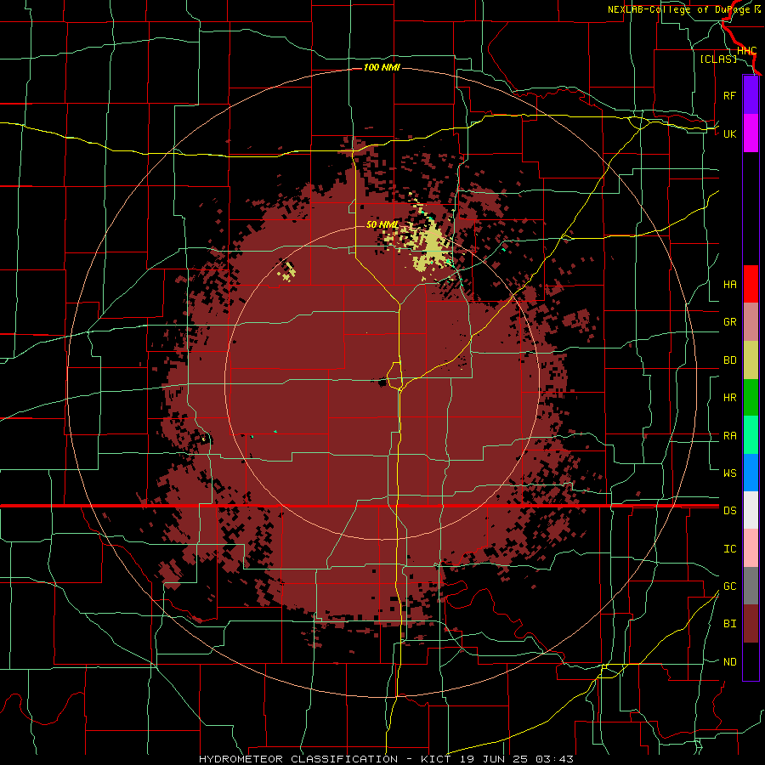This screenshot has width=765, height=765.
Task: Click the HA legend label
Action: coord(730,284)
